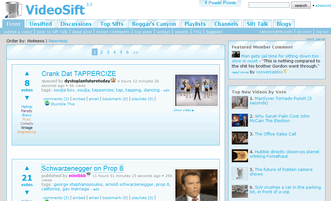This screenshot has width=331, height=201.
Task: Select the Front tab
Action: pyautogui.click(x=13, y=24)
